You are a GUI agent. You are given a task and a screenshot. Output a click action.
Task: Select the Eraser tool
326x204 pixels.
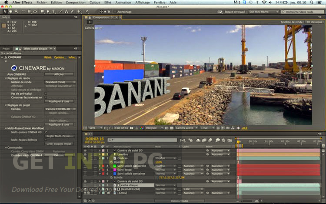coord(72,12)
